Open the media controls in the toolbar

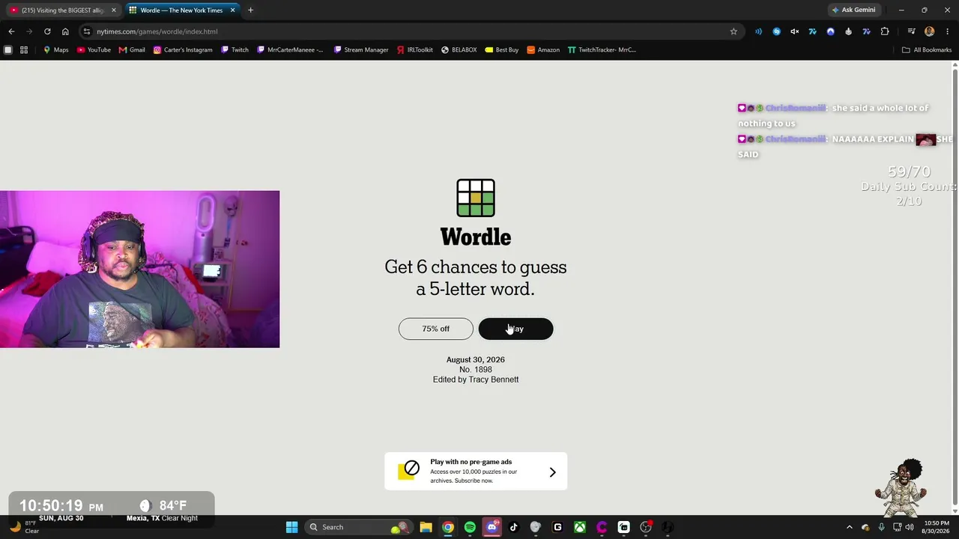tap(912, 31)
